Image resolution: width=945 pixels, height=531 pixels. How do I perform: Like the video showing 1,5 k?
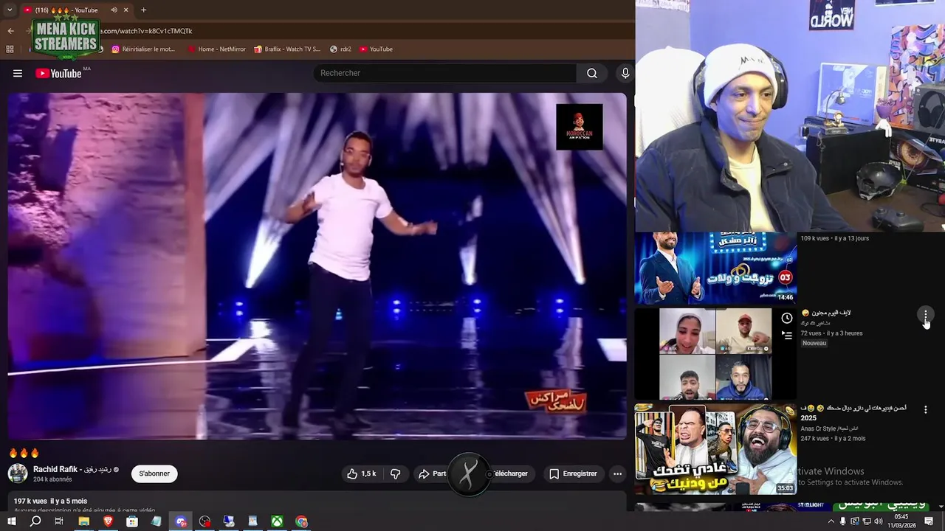click(x=362, y=473)
